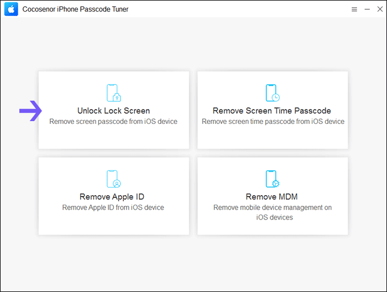The height and width of the screenshot is (292, 387).
Task: Select the Remove Screen Time Passcode title
Action: (x=272, y=111)
